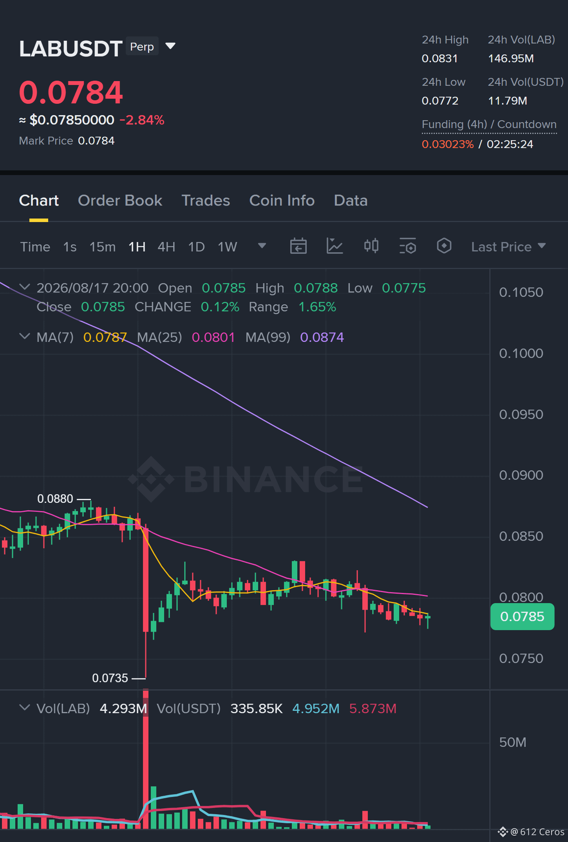Viewport: 568px width, 842px height.
Task: Click the funding rate 0.03023%
Action: (448, 145)
